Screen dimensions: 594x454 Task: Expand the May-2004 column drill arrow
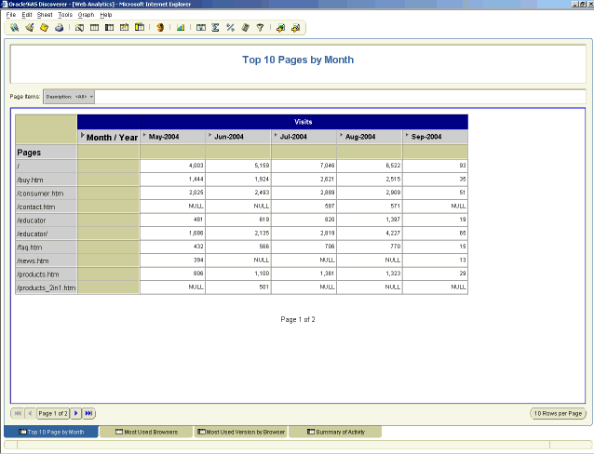144,135
